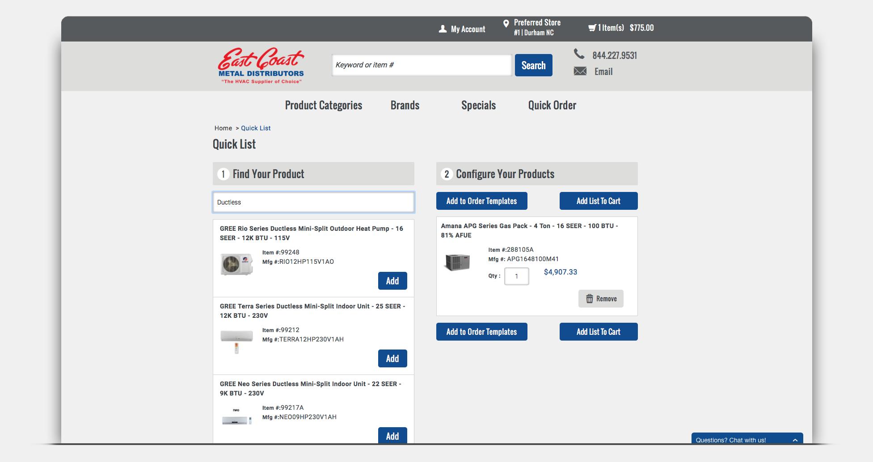
Task: Remove the Amana APG Gas Pack item
Action: tap(601, 299)
